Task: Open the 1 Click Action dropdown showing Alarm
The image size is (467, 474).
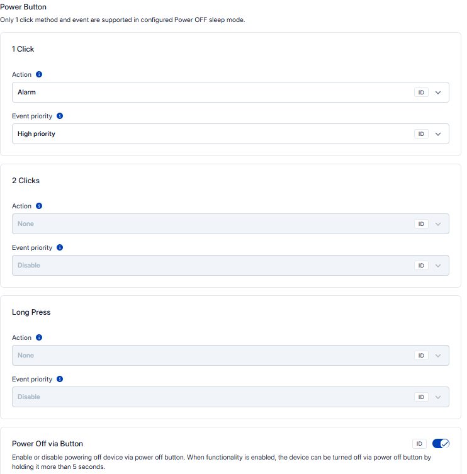Action: [214, 93]
